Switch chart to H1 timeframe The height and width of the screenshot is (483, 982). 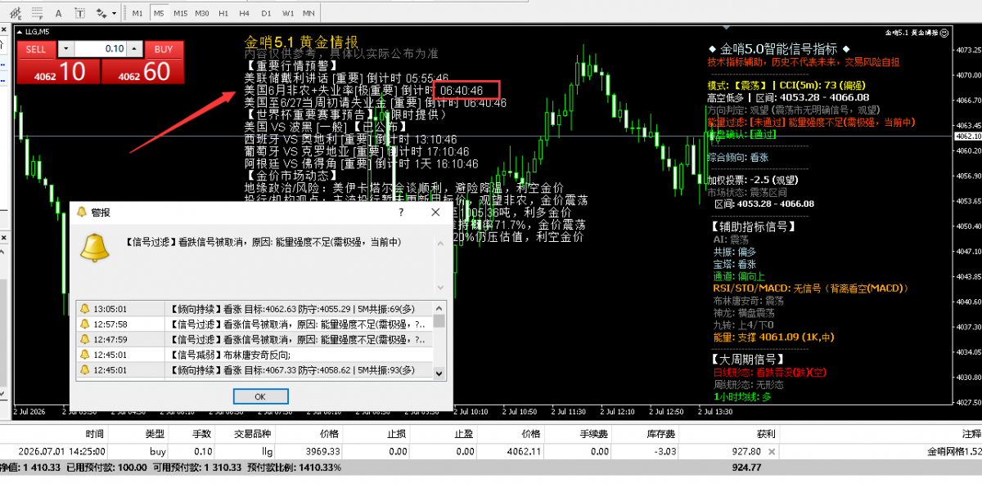coord(223,13)
